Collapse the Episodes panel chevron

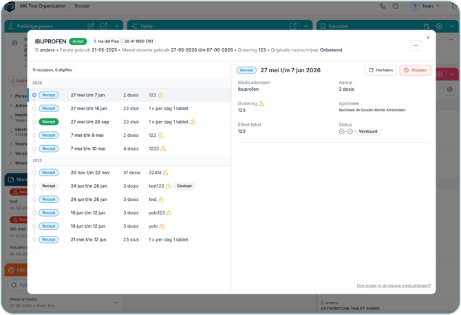[452, 26]
